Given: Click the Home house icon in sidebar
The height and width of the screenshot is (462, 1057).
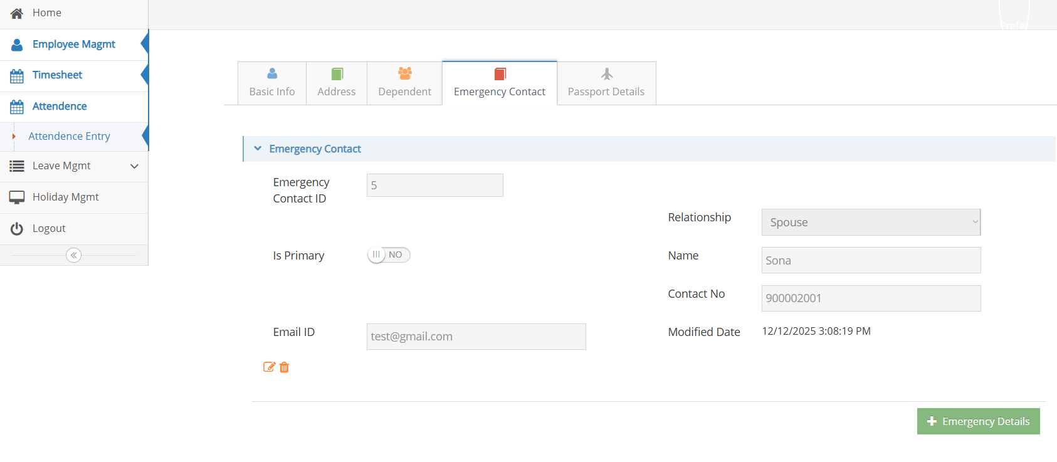Looking at the screenshot, I should [17, 13].
